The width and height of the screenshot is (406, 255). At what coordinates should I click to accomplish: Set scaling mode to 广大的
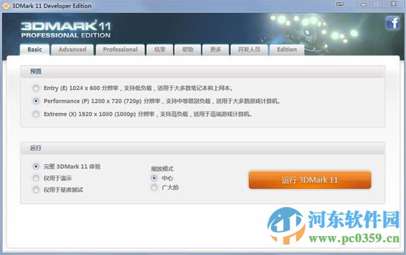click(154, 187)
